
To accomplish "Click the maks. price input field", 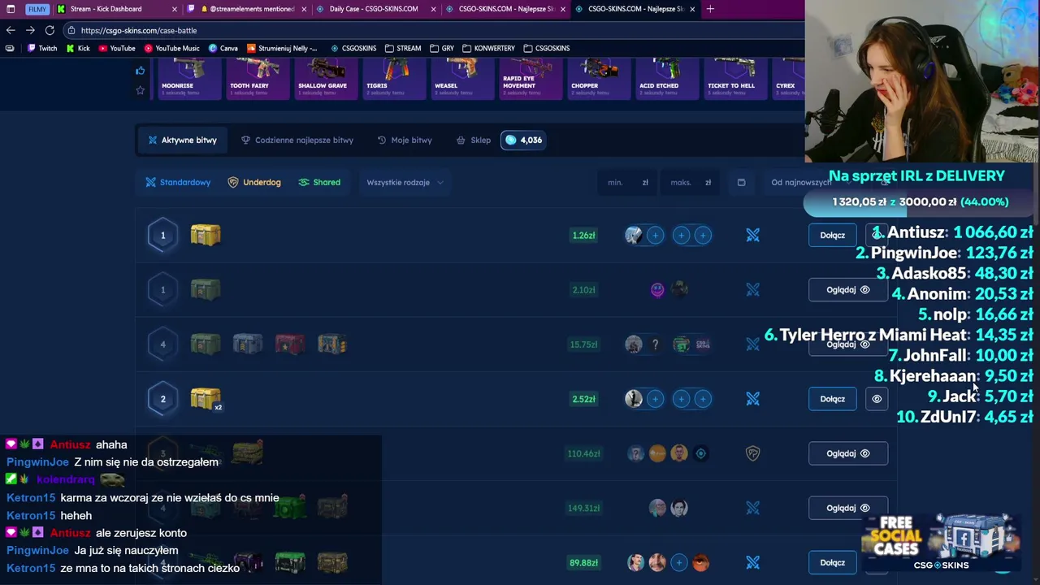I will (690, 182).
